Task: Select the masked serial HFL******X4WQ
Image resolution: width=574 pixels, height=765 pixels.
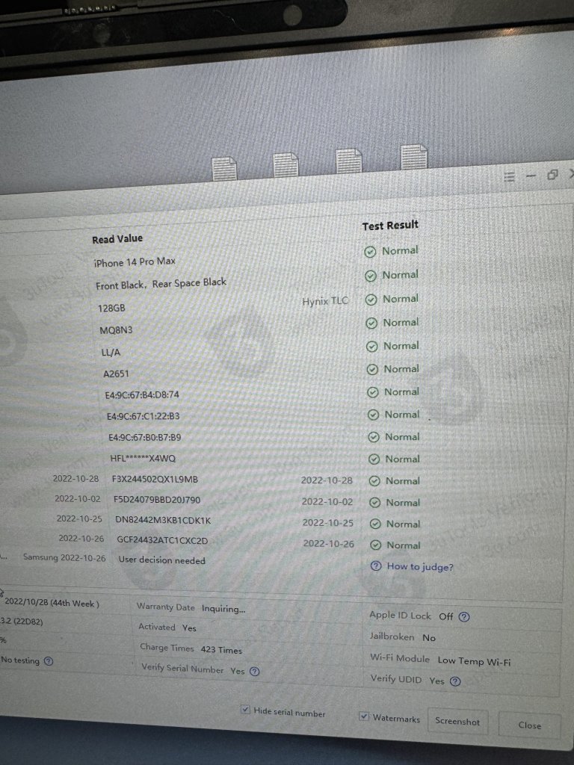Action: [143, 458]
